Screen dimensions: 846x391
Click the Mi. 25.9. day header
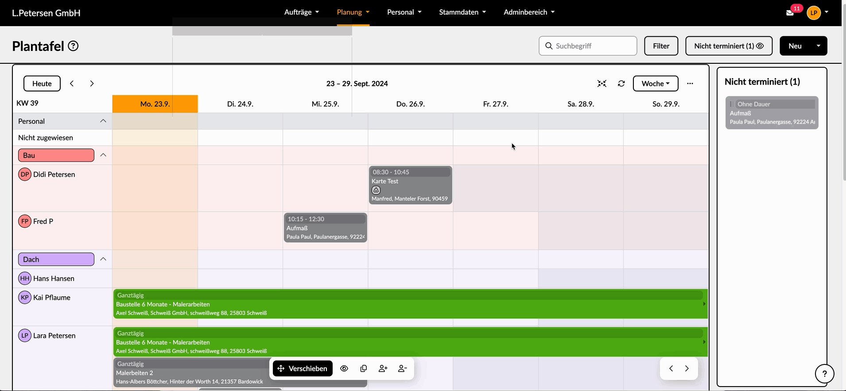(x=326, y=104)
